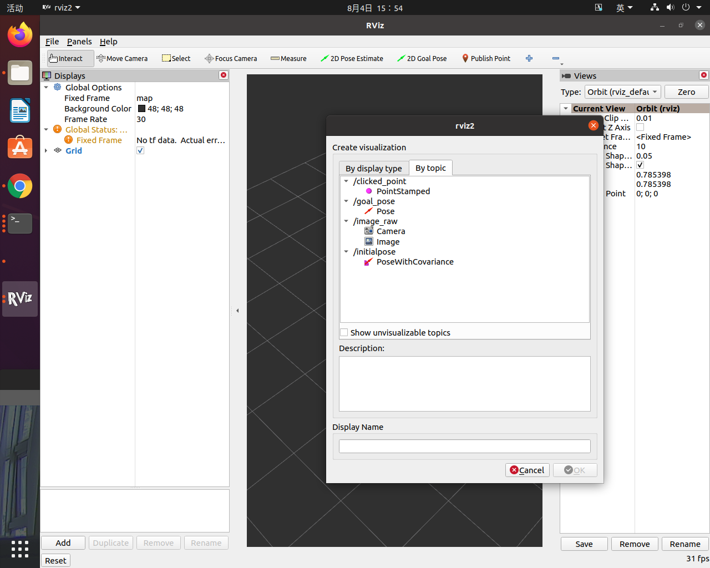Uncheck the Grid display checkbox
Screen dimensions: 710x568
click(140, 150)
